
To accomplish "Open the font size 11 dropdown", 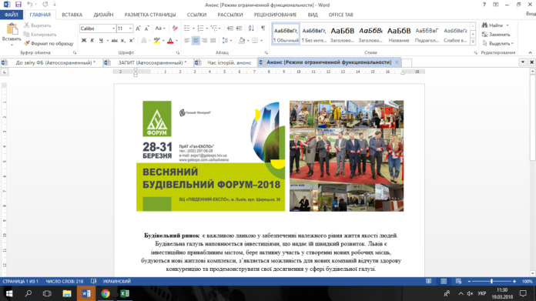I will [x=130, y=28].
